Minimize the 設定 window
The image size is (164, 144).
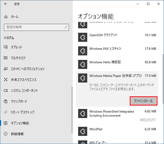tap(138, 4)
